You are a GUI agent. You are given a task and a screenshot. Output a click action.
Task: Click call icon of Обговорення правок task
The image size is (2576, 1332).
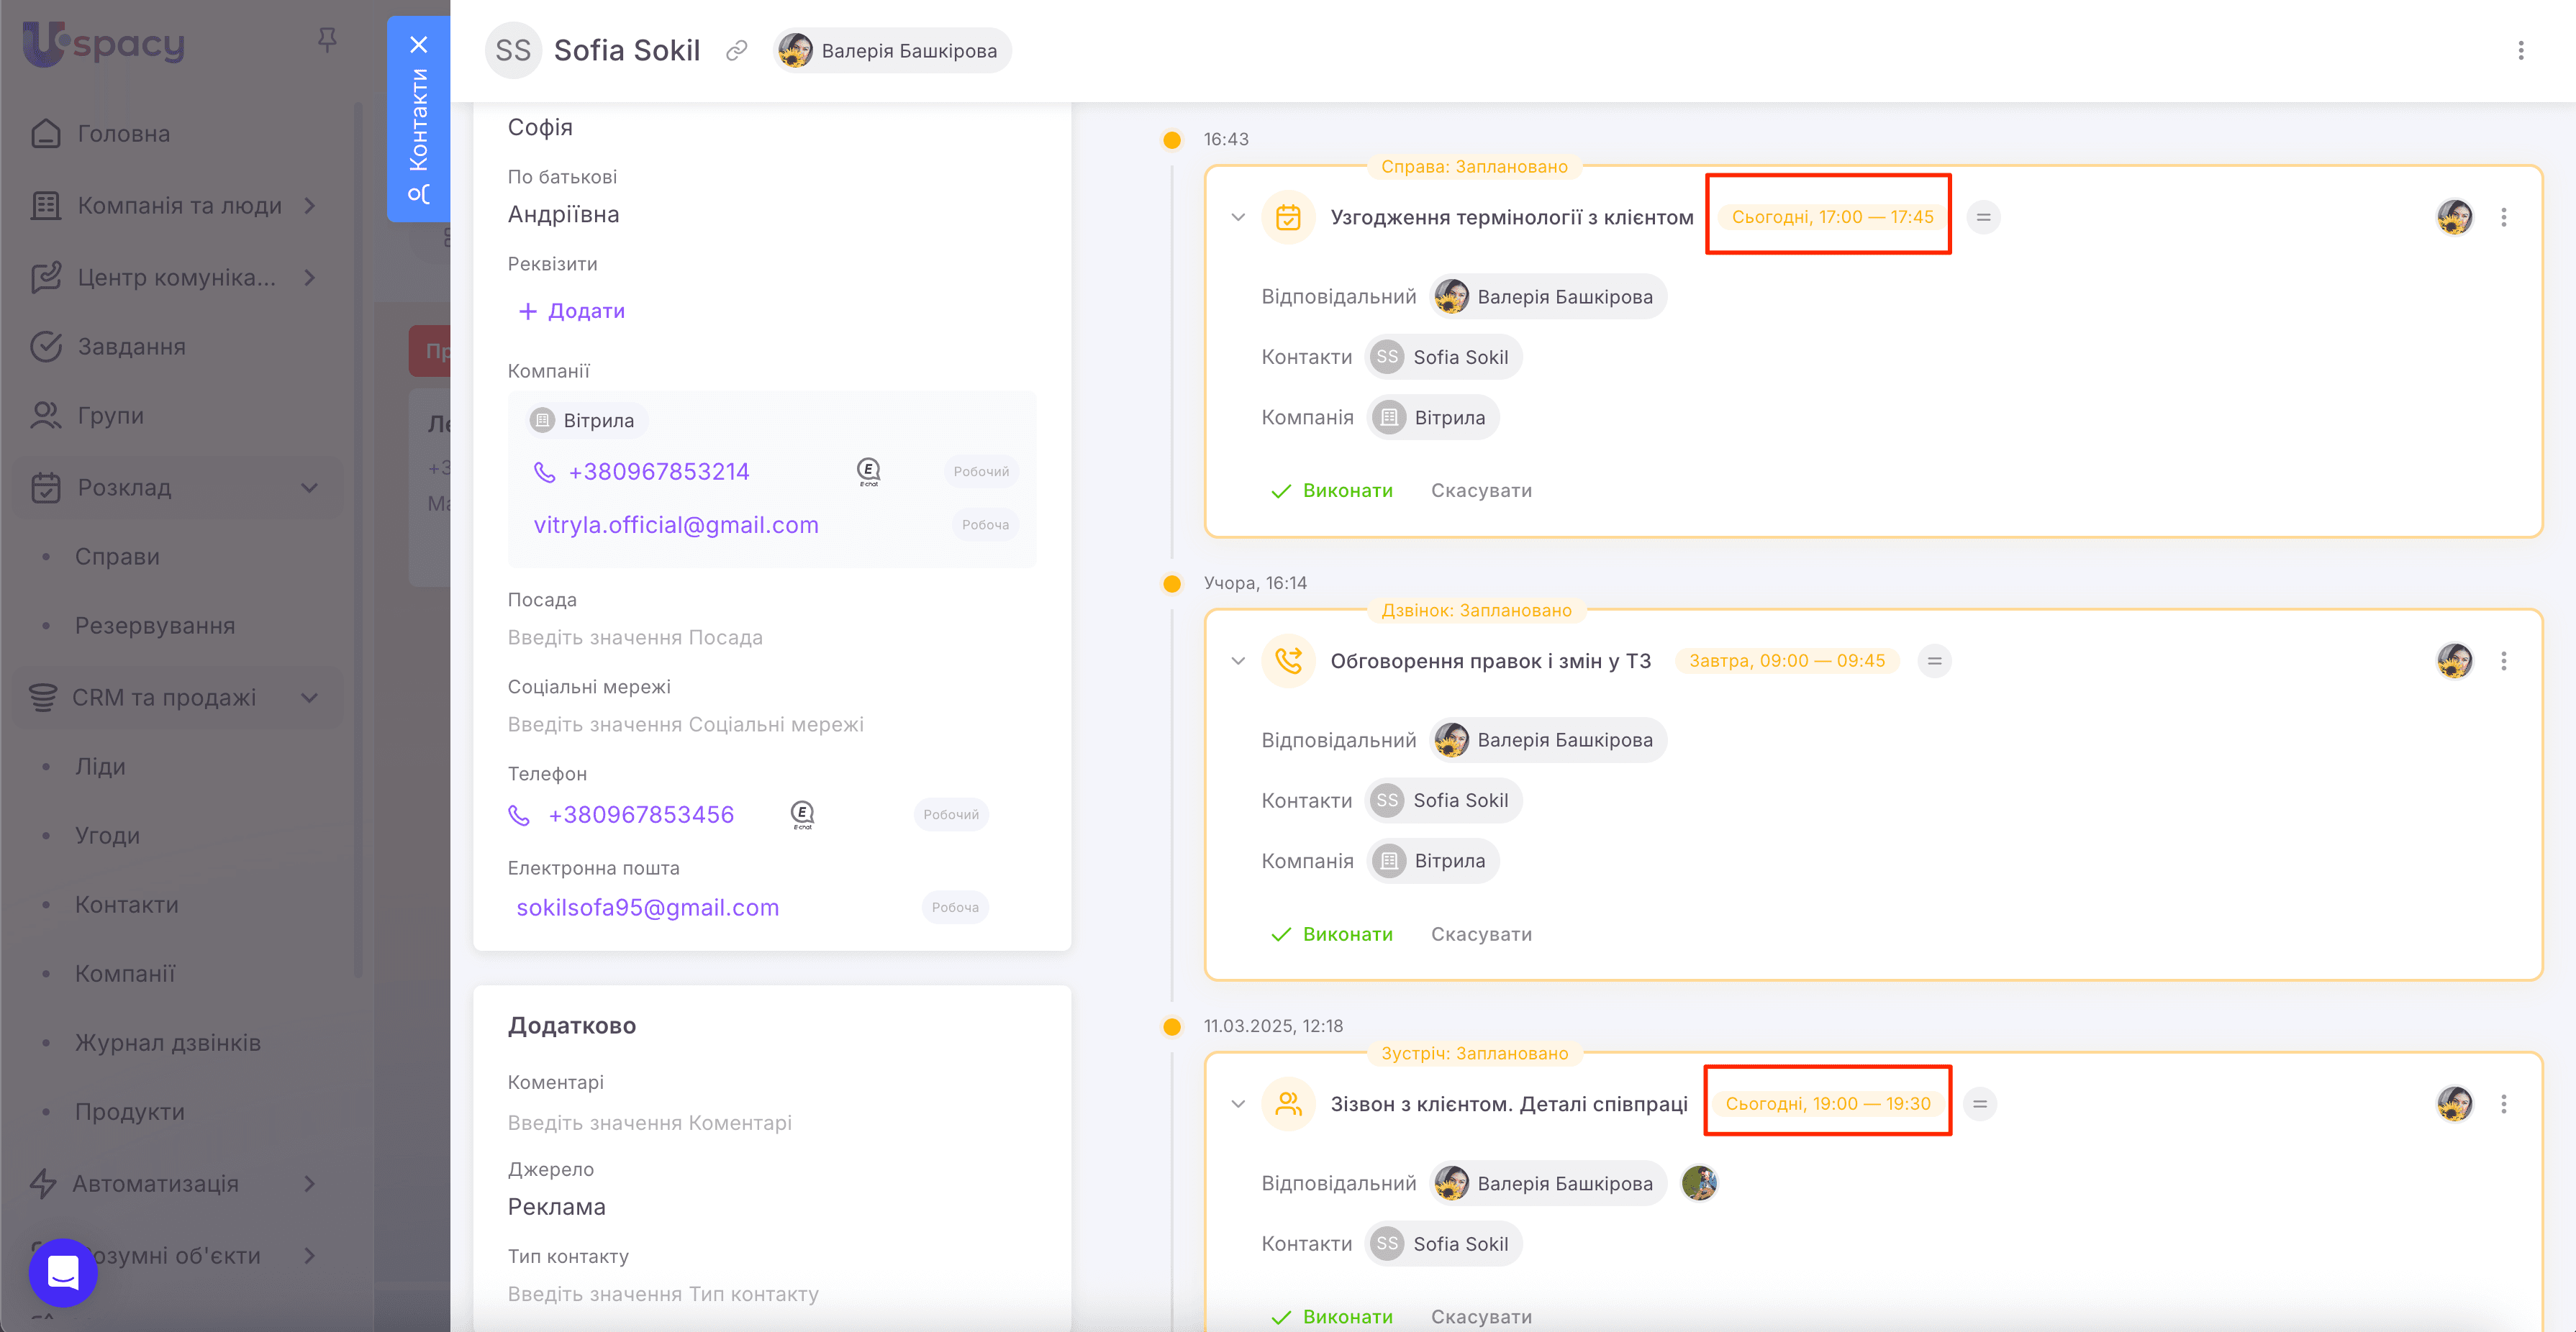(x=1288, y=660)
